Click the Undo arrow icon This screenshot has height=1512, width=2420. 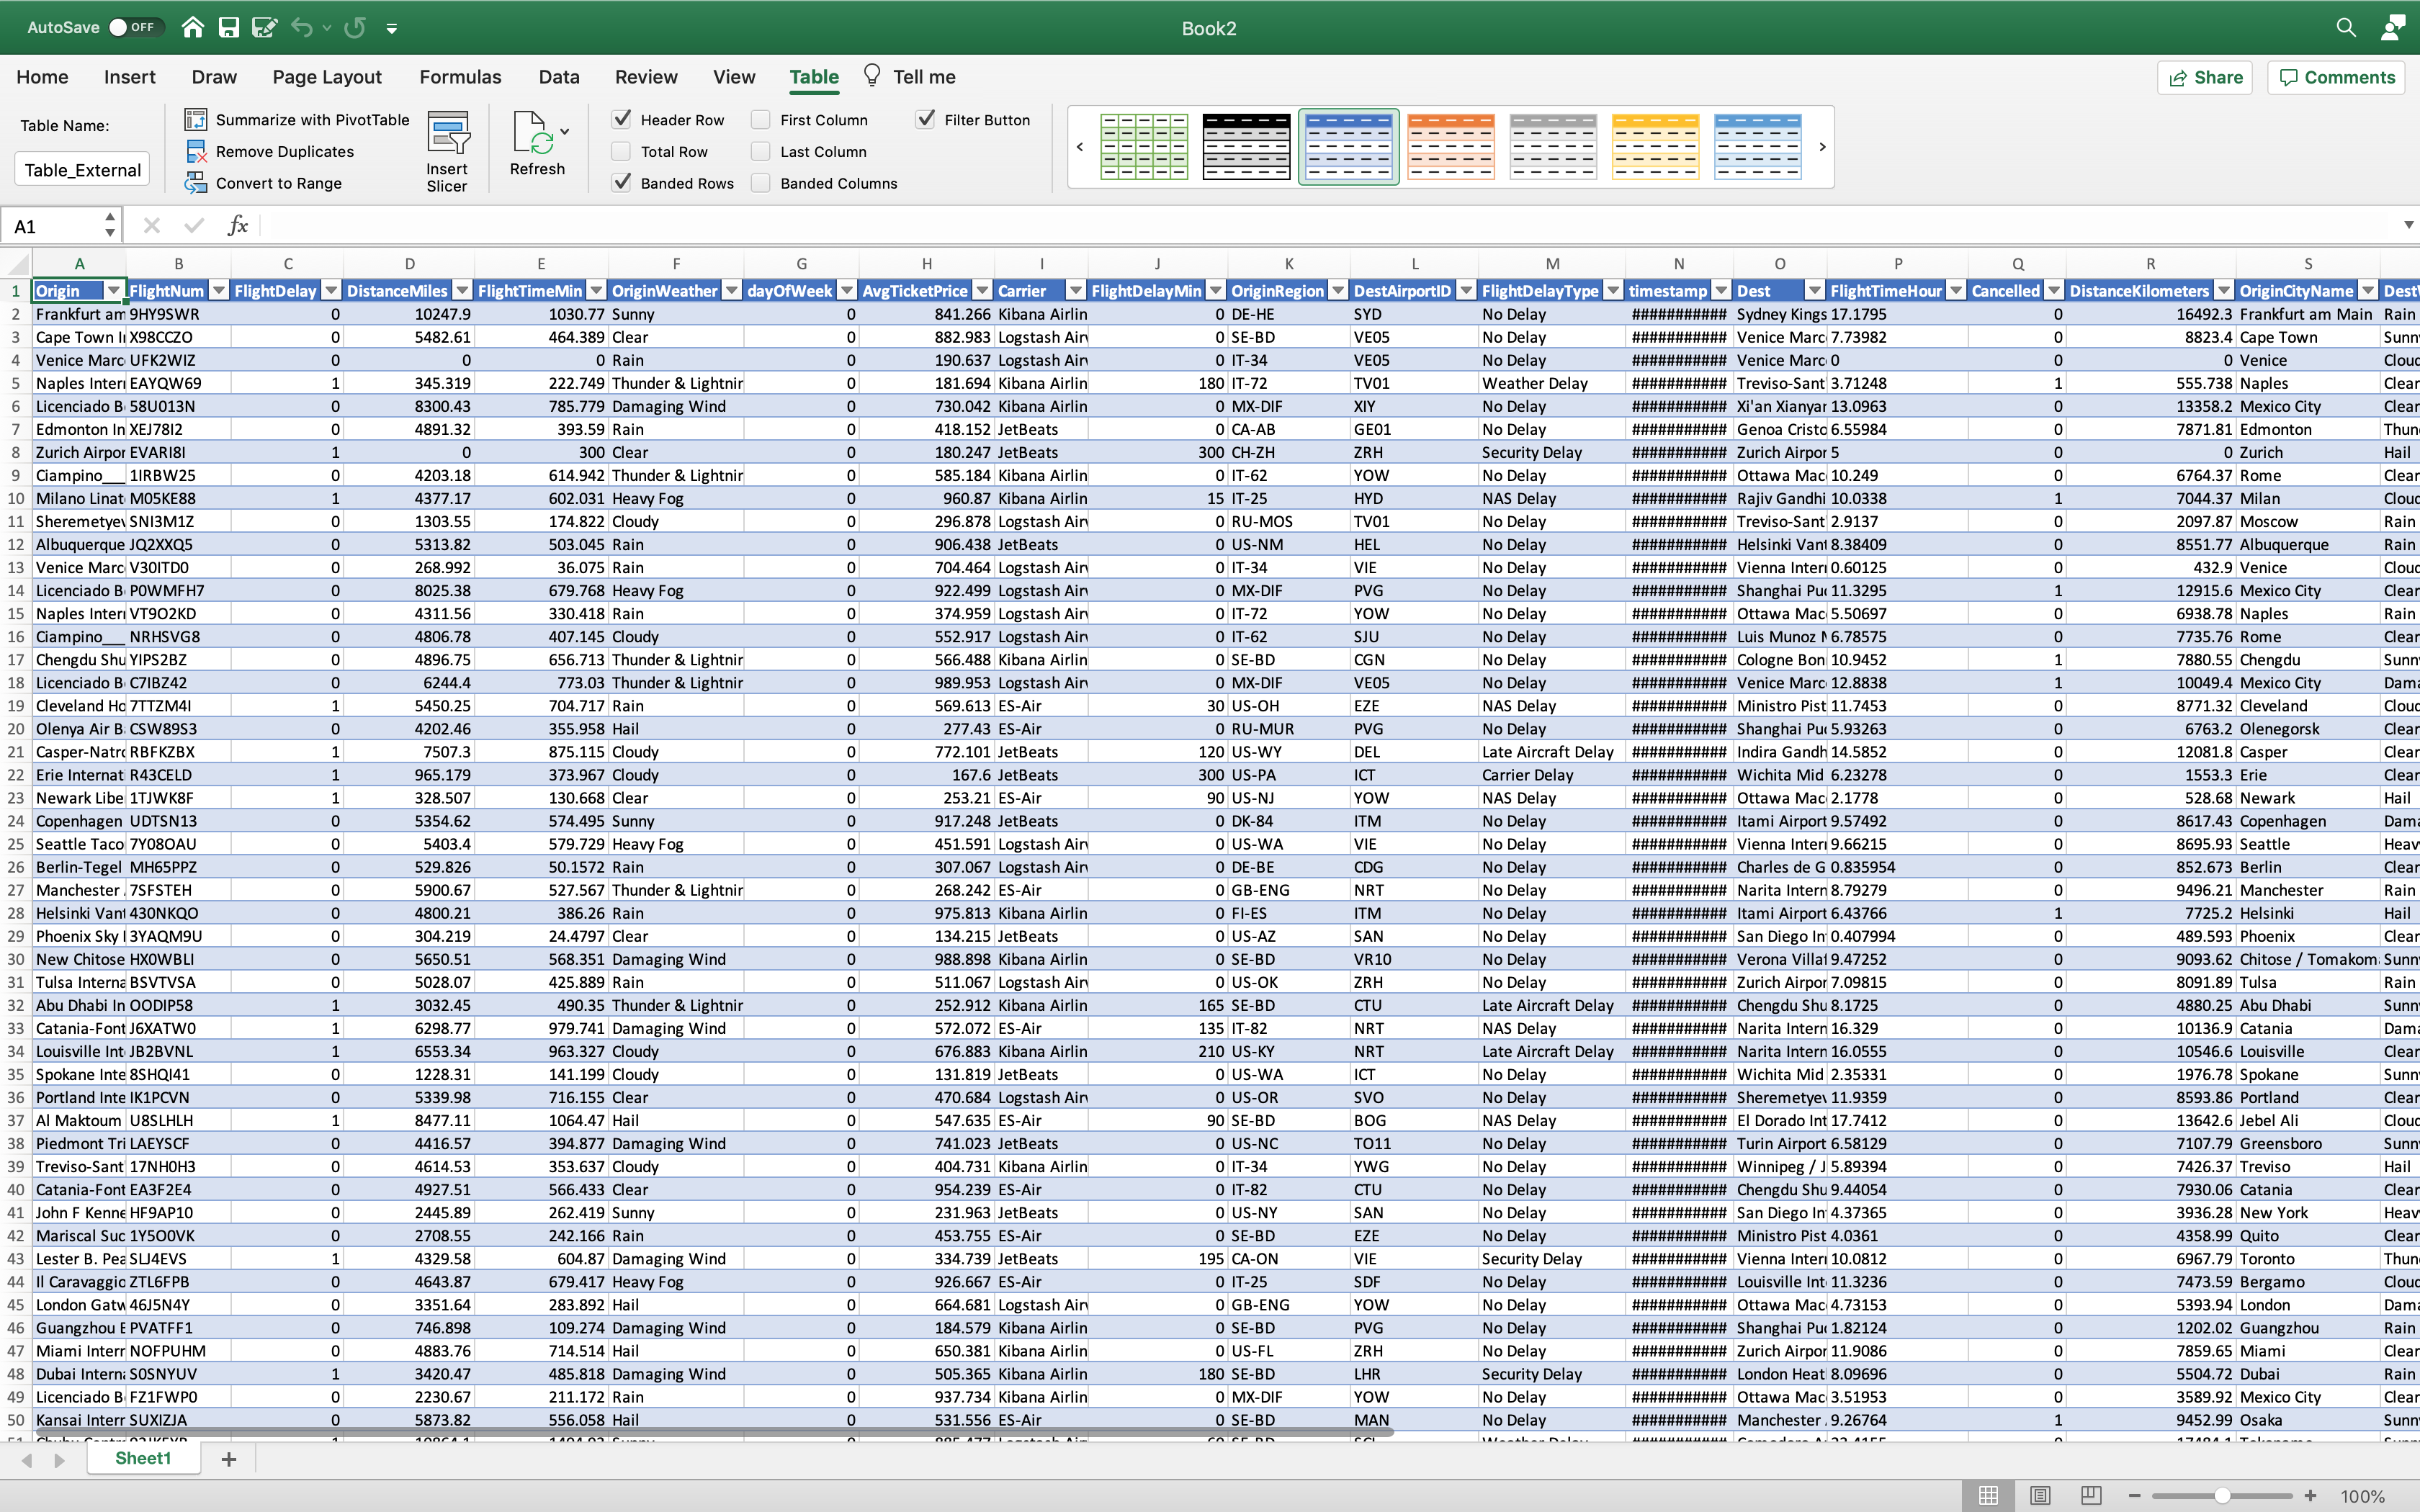click(302, 27)
